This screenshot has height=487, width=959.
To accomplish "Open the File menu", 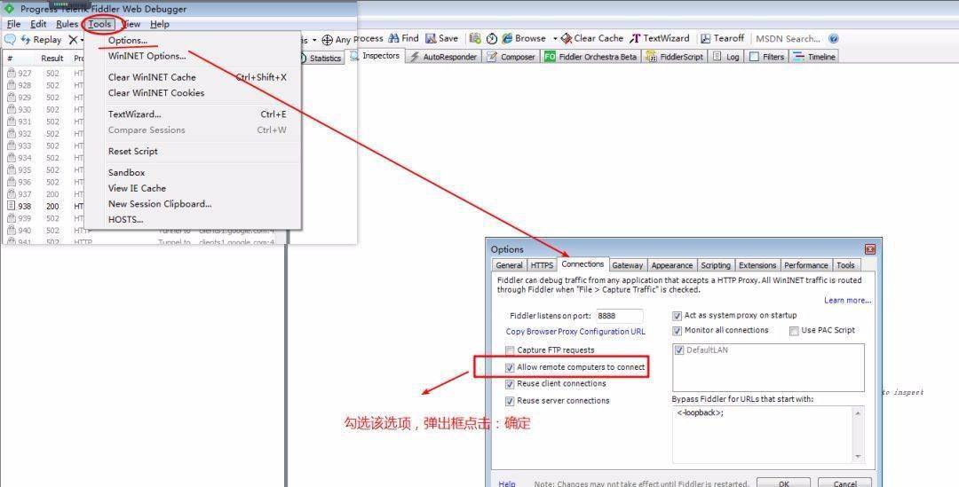I will (x=13, y=25).
